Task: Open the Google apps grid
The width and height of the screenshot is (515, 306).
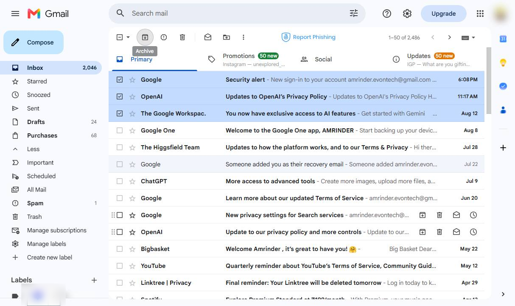Action: coord(480,14)
